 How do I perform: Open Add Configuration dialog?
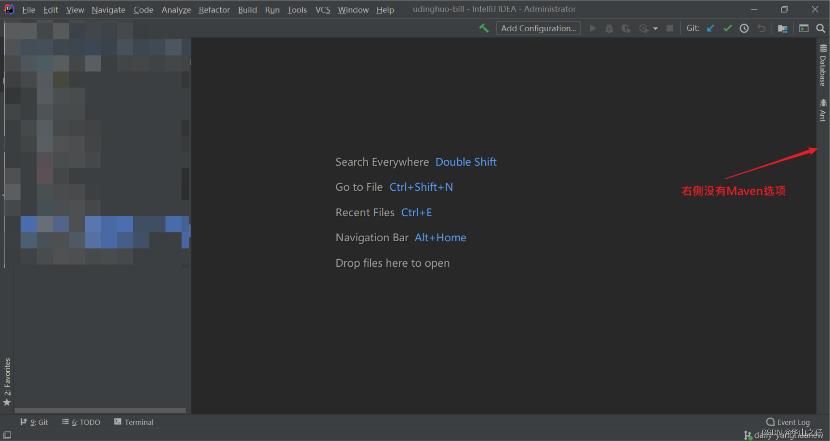tap(538, 28)
